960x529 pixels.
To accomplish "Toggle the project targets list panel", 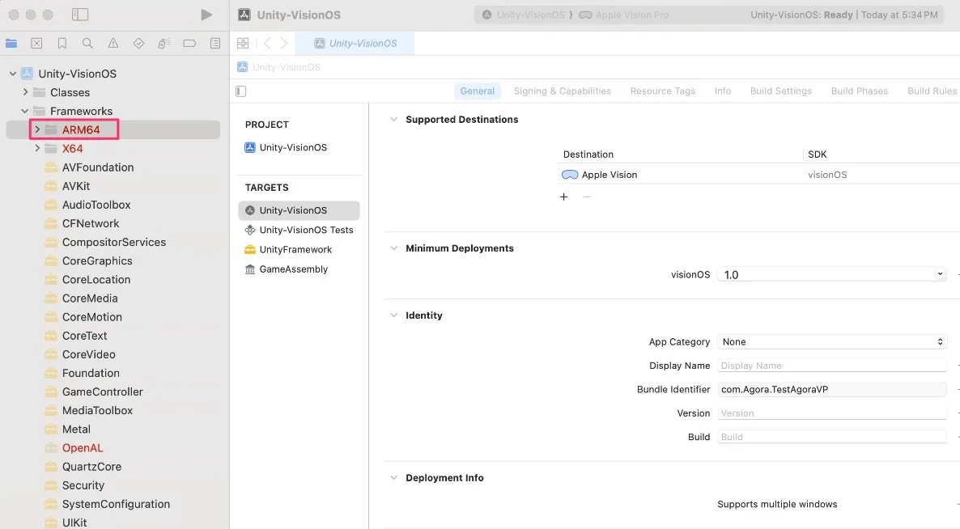I will pyautogui.click(x=240, y=91).
